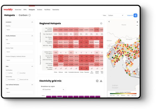Open the All Countries region dropdown
The image size is (157, 111).
(x=53, y=89)
